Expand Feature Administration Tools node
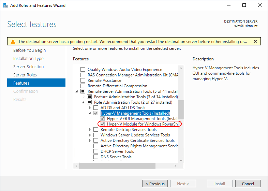 (84, 97)
